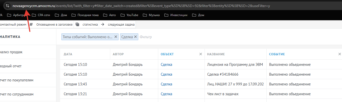The image size is (342, 102).
Task: Click the Фильтр input field
Action: [x=177, y=37]
